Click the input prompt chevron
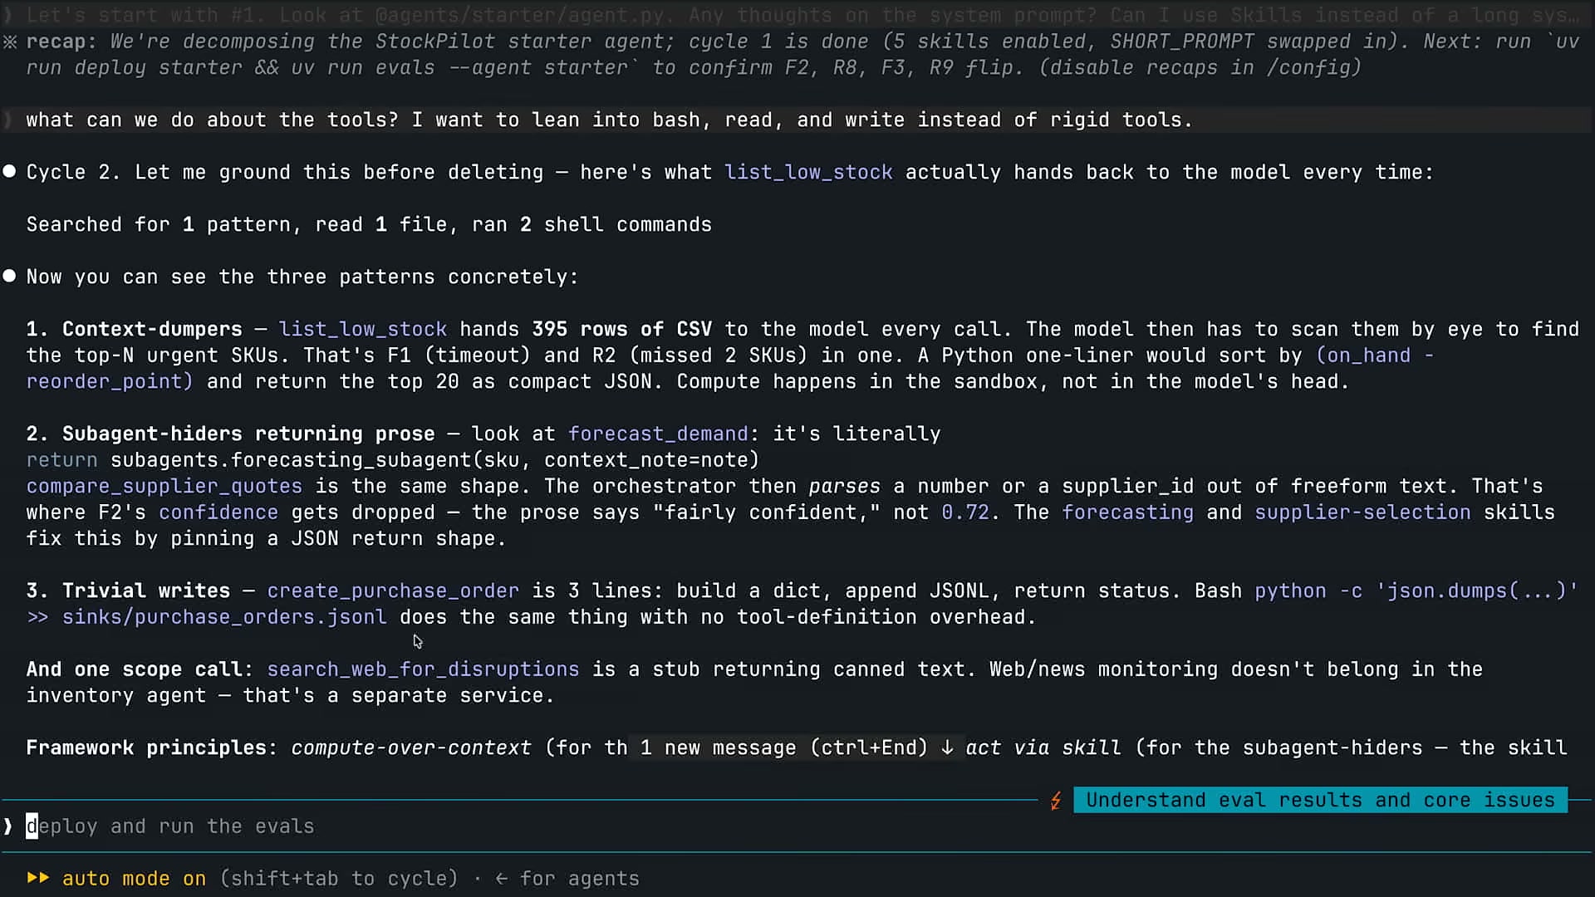The image size is (1595, 897). [x=8, y=826]
